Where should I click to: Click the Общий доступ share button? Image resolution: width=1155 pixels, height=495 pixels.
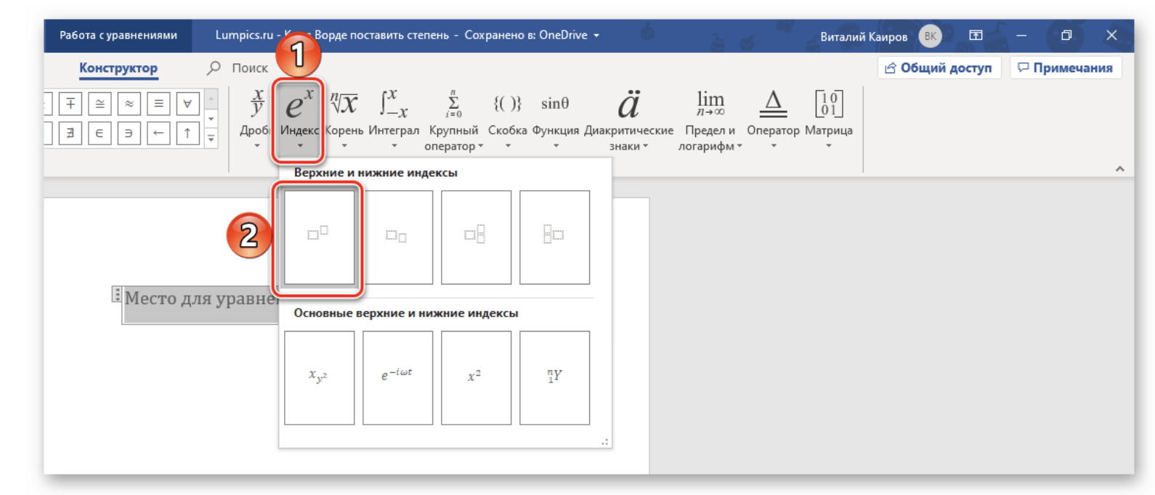[x=939, y=67]
